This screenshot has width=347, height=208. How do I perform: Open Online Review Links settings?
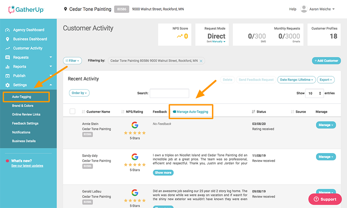[26, 115]
